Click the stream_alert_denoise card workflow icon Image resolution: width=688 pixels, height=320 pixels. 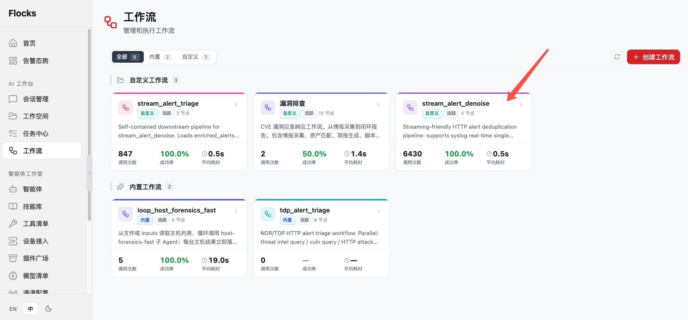click(x=410, y=108)
